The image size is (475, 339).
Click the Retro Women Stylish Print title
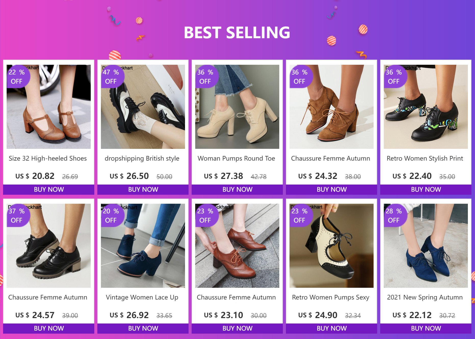(x=425, y=159)
